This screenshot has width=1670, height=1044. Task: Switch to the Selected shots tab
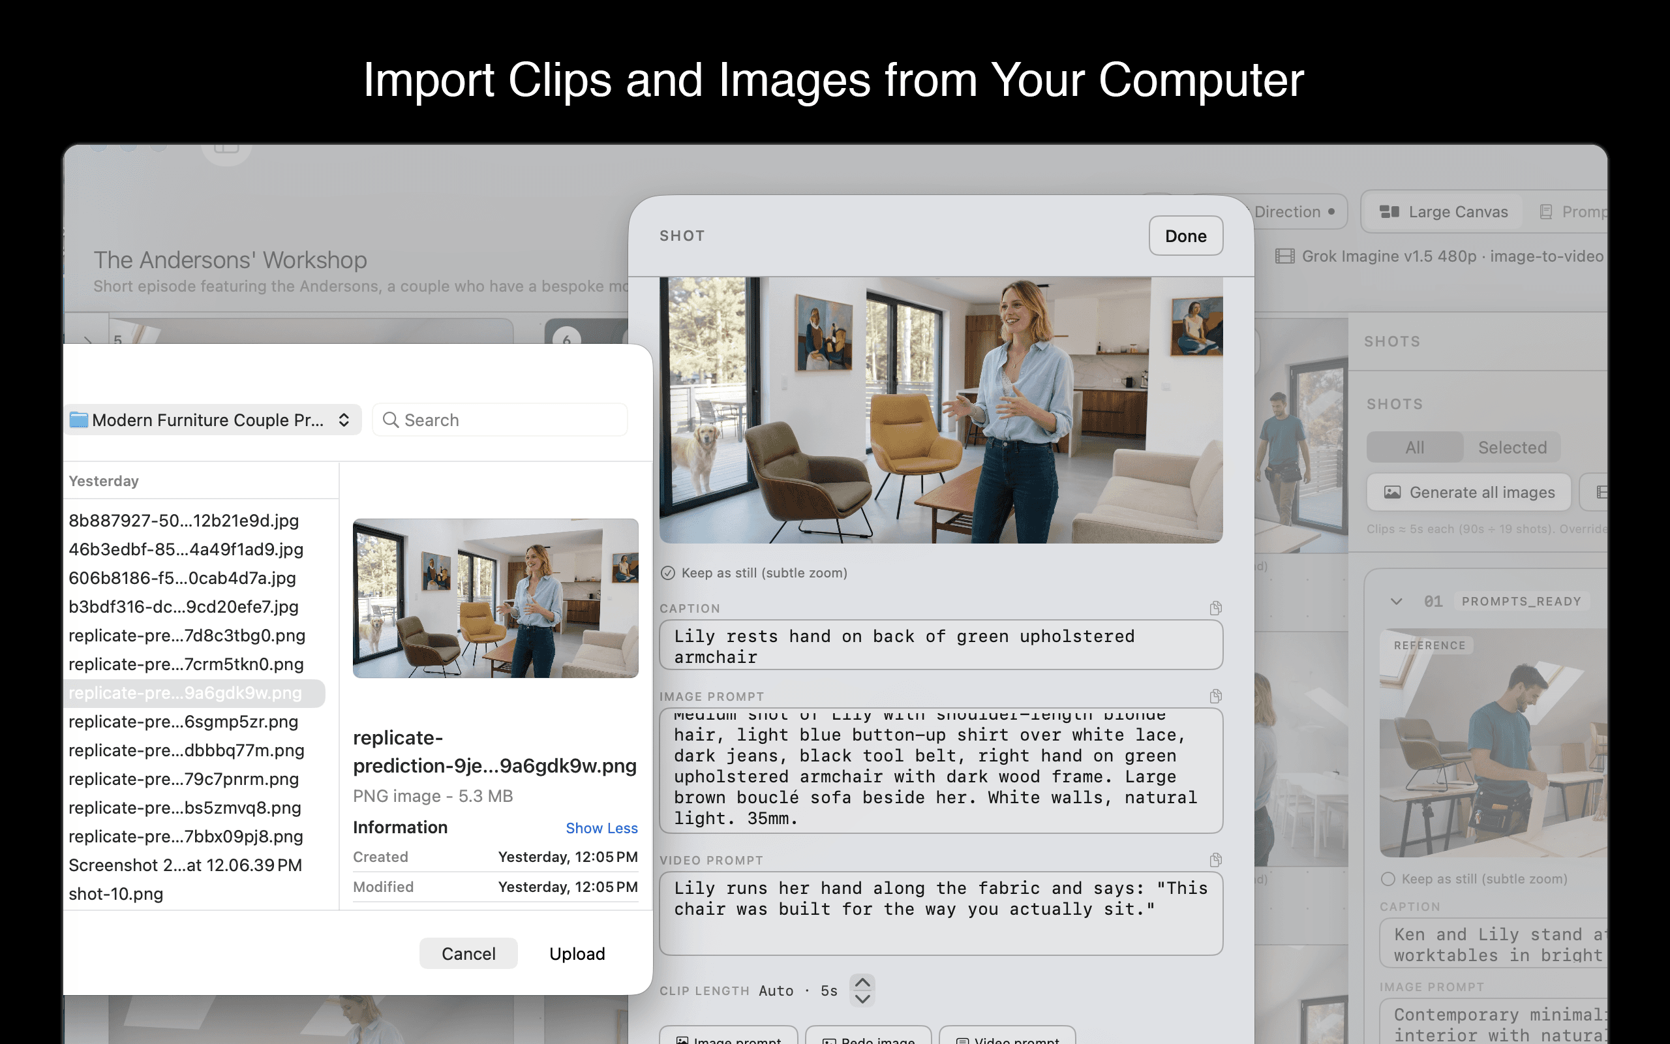[1512, 448]
